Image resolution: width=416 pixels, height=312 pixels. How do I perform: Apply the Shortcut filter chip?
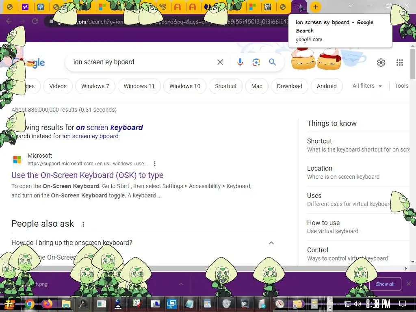226,86
